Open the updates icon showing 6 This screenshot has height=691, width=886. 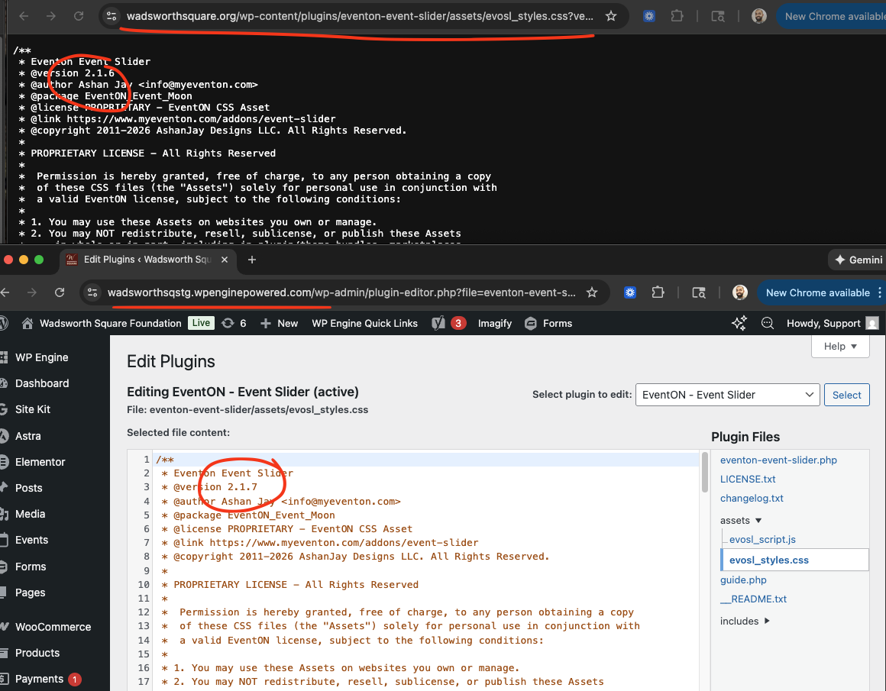click(234, 323)
